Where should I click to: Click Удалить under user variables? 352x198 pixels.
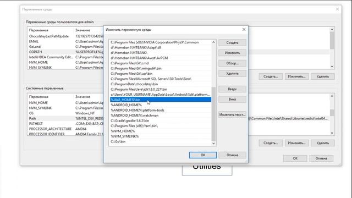(x=323, y=76)
